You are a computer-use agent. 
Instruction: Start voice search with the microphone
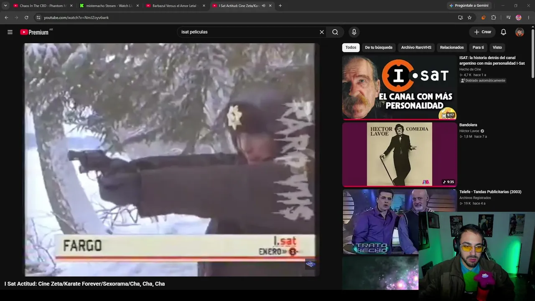pyautogui.click(x=354, y=32)
